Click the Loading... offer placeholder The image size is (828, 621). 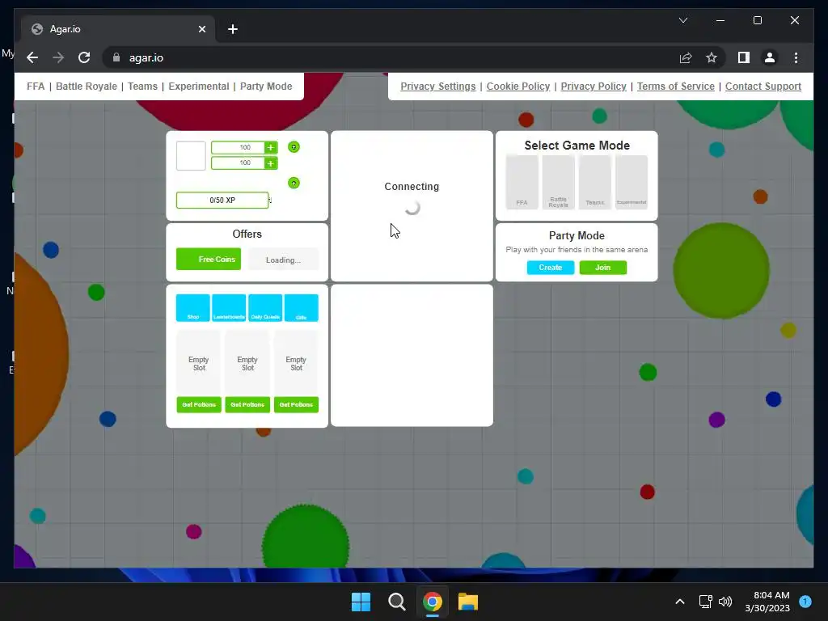pos(283,260)
